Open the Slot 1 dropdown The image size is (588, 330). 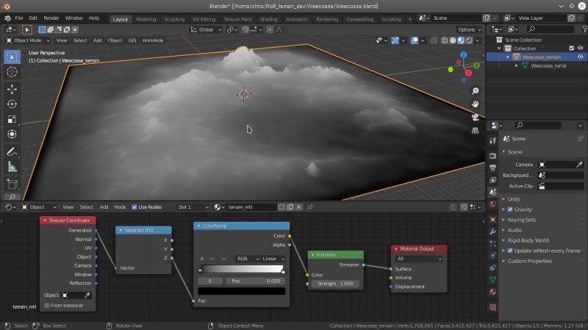tap(193, 207)
